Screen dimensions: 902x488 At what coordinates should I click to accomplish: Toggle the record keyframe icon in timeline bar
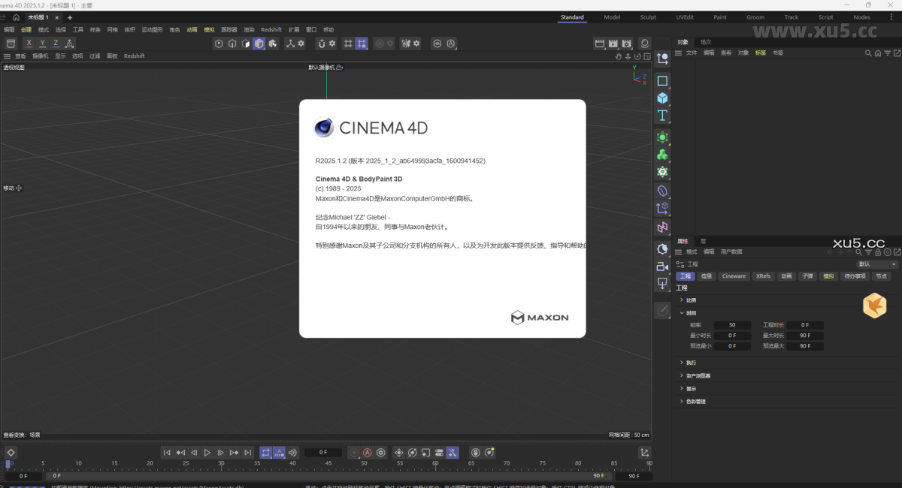352,452
